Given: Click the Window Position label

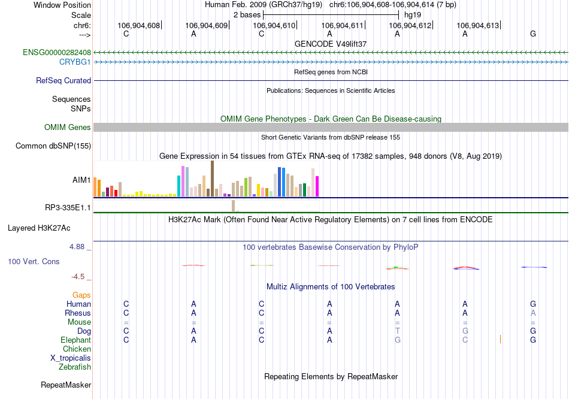Looking at the screenshot, I should pyautogui.click(x=62, y=5).
